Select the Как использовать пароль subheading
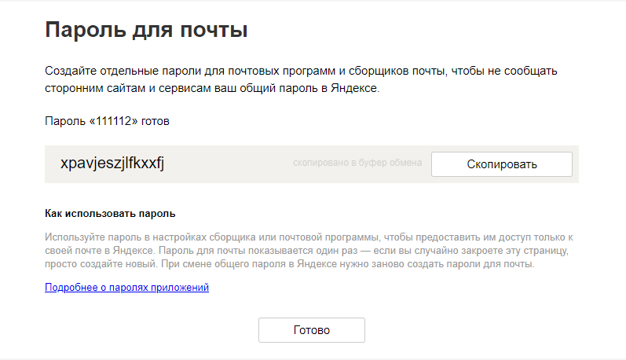Viewport: 626px width, 360px height. click(110, 213)
